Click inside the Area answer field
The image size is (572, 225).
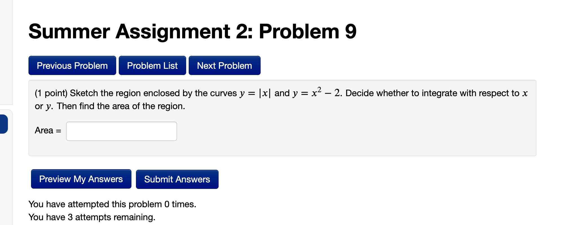[121, 131]
